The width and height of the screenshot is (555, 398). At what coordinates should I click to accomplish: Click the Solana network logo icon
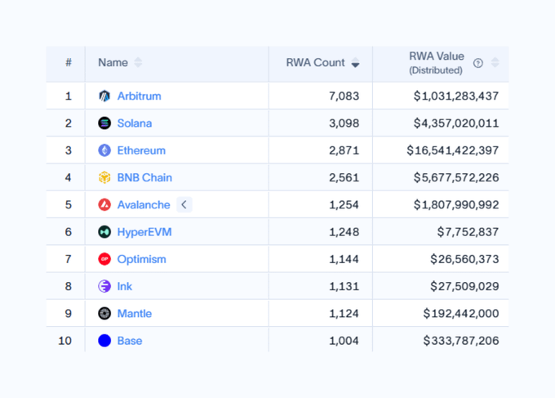[x=104, y=123]
